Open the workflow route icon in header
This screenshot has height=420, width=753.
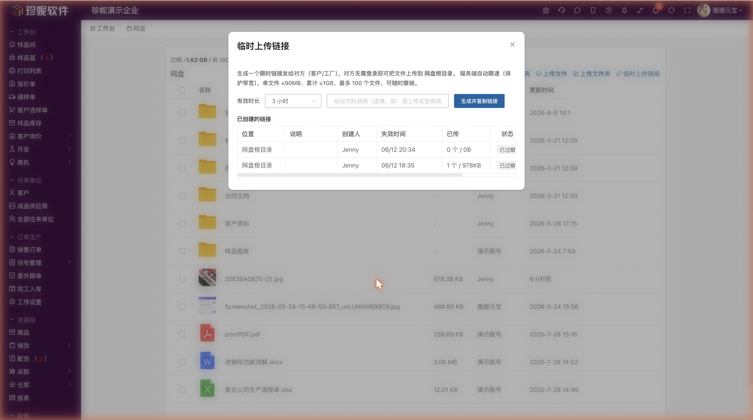click(x=640, y=10)
